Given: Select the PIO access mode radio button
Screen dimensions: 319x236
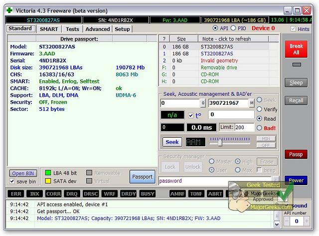Looking at the screenshot, I should click(x=233, y=28).
